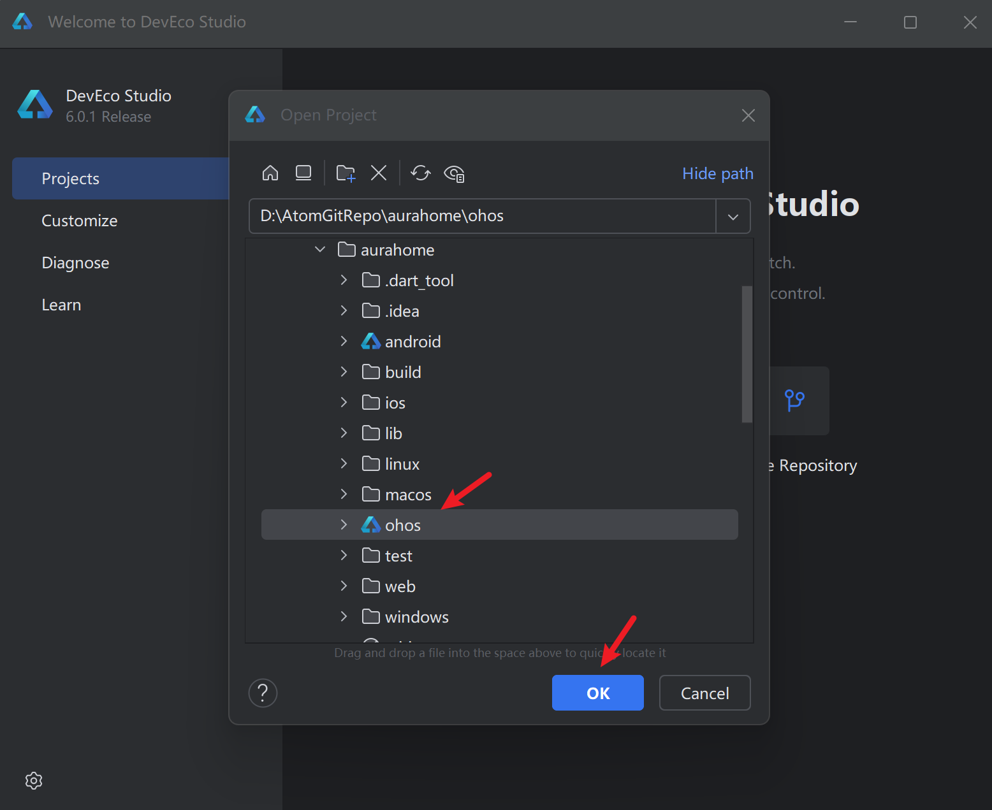The width and height of the screenshot is (992, 810).
Task: Select the test folder icon
Action: tap(371, 555)
